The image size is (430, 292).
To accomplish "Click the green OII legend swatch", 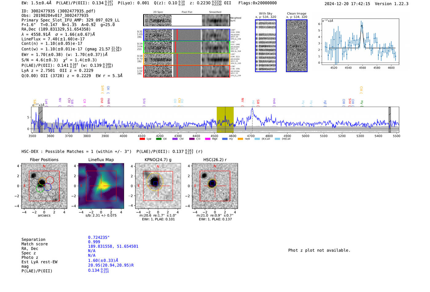I will click(159, 139).
